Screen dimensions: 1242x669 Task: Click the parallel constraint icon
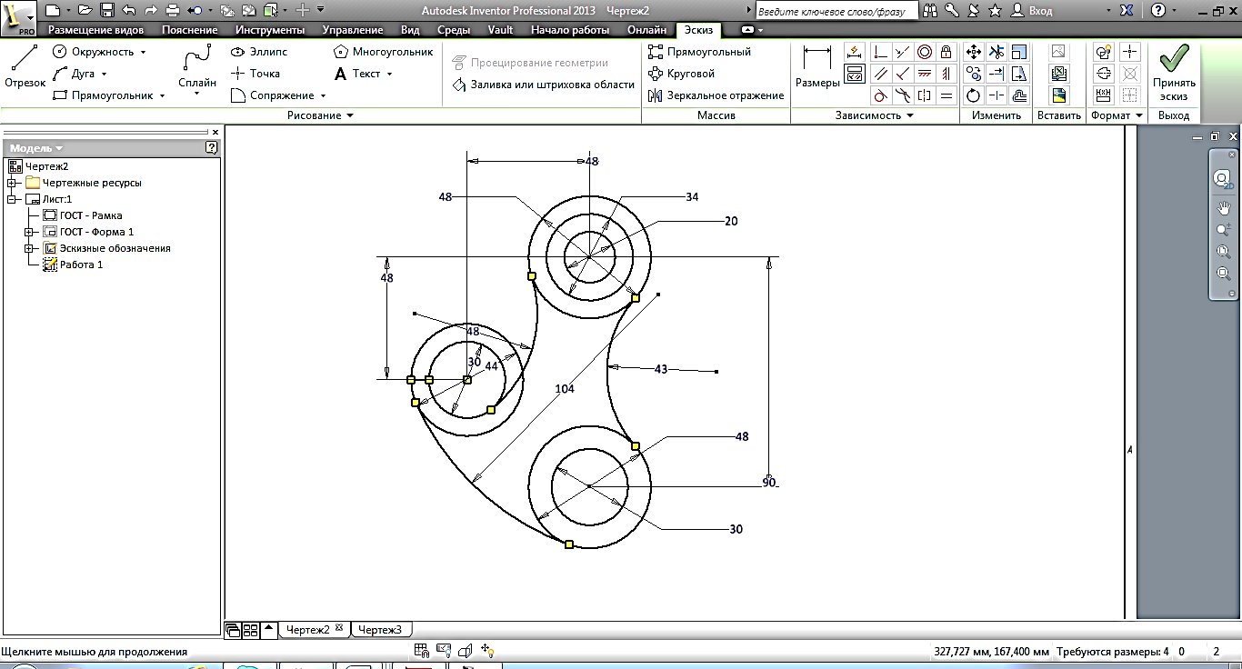(x=880, y=74)
